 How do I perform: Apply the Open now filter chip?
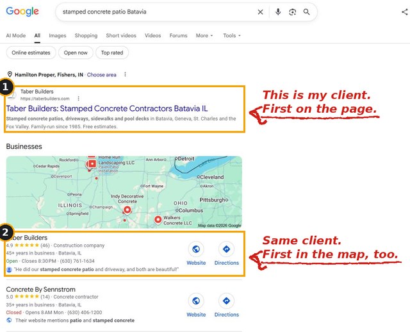[x=76, y=53]
